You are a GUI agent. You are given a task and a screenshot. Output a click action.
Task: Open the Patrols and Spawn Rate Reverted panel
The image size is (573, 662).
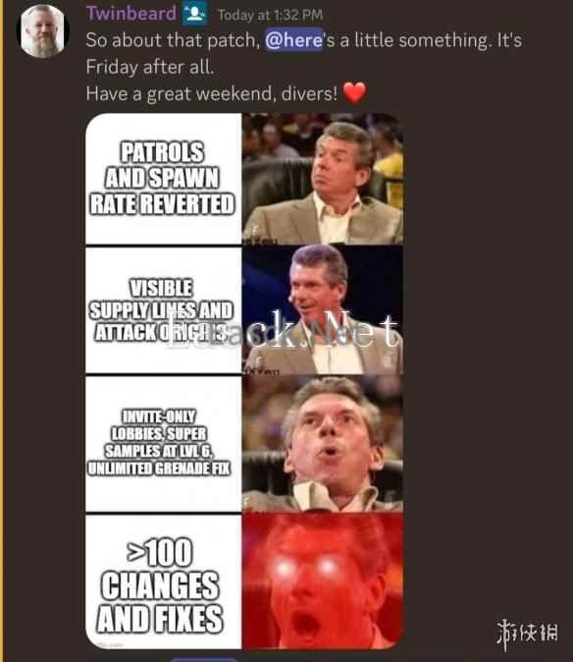point(164,179)
